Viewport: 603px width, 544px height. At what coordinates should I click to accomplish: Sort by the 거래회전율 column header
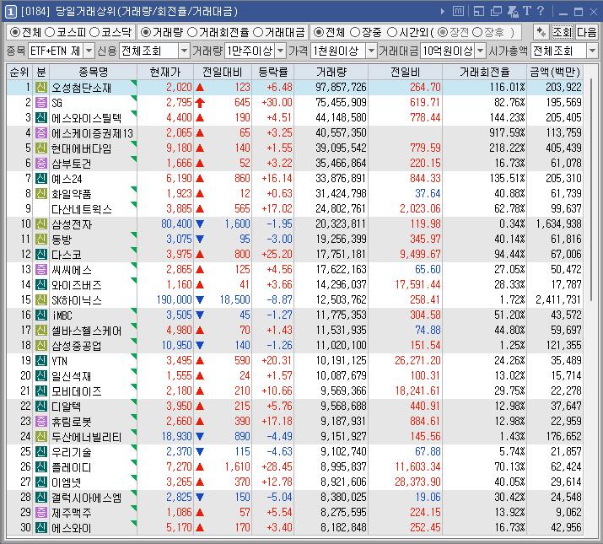(x=485, y=72)
